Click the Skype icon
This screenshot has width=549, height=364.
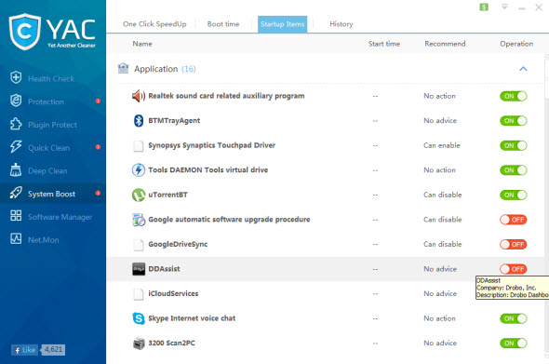point(139,318)
